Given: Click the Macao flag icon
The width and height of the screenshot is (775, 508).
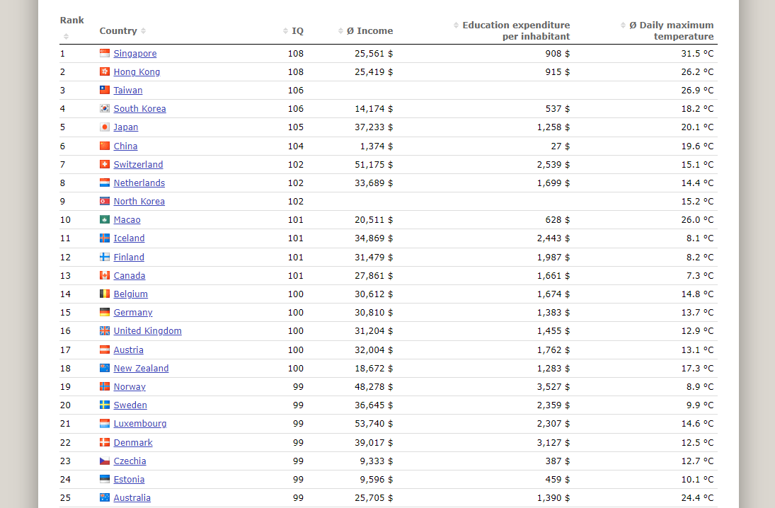Looking at the screenshot, I should click(x=104, y=219).
